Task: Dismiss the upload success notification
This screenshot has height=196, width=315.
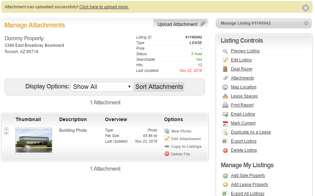Action: tap(305, 8)
